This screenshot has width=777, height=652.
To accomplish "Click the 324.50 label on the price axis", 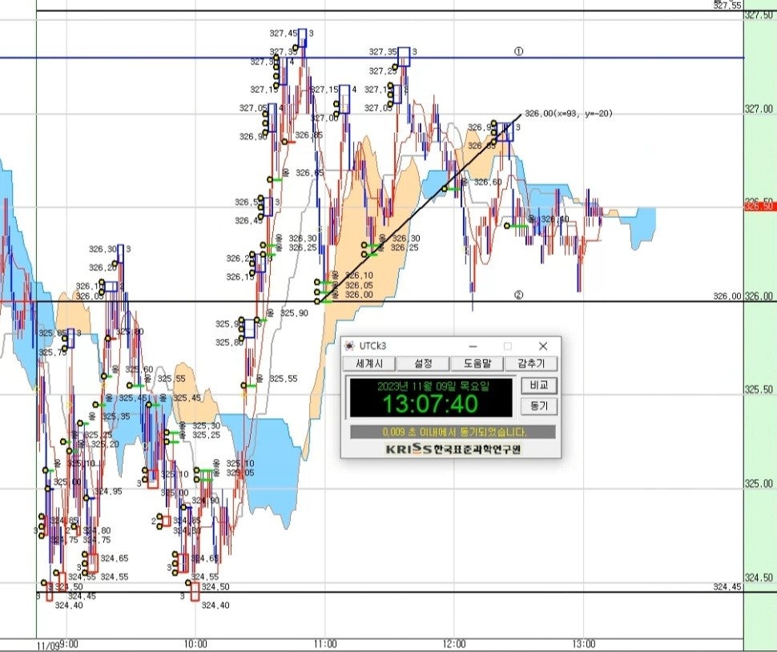I will click(x=758, y=578).
